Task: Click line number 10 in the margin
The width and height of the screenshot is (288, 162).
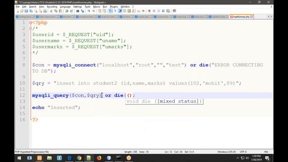Action: (x=22, y=83)
